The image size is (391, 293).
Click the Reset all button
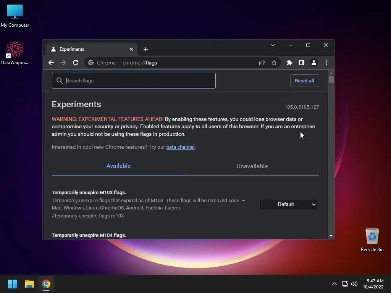point(304,81)
